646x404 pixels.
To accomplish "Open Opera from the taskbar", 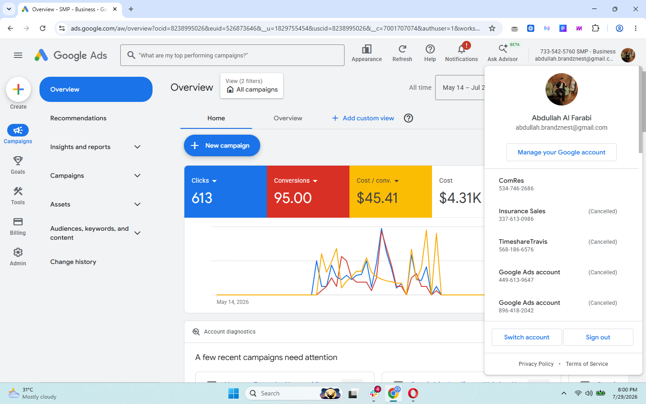I will 413,394.
